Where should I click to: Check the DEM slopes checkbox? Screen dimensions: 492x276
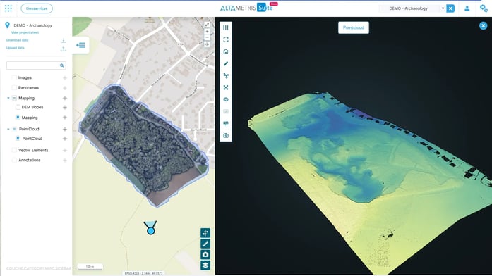coord(18,107)
